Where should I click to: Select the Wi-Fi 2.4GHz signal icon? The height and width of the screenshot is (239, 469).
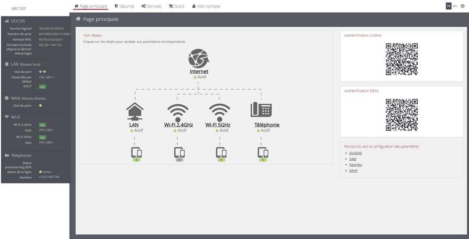coord(178,112)
